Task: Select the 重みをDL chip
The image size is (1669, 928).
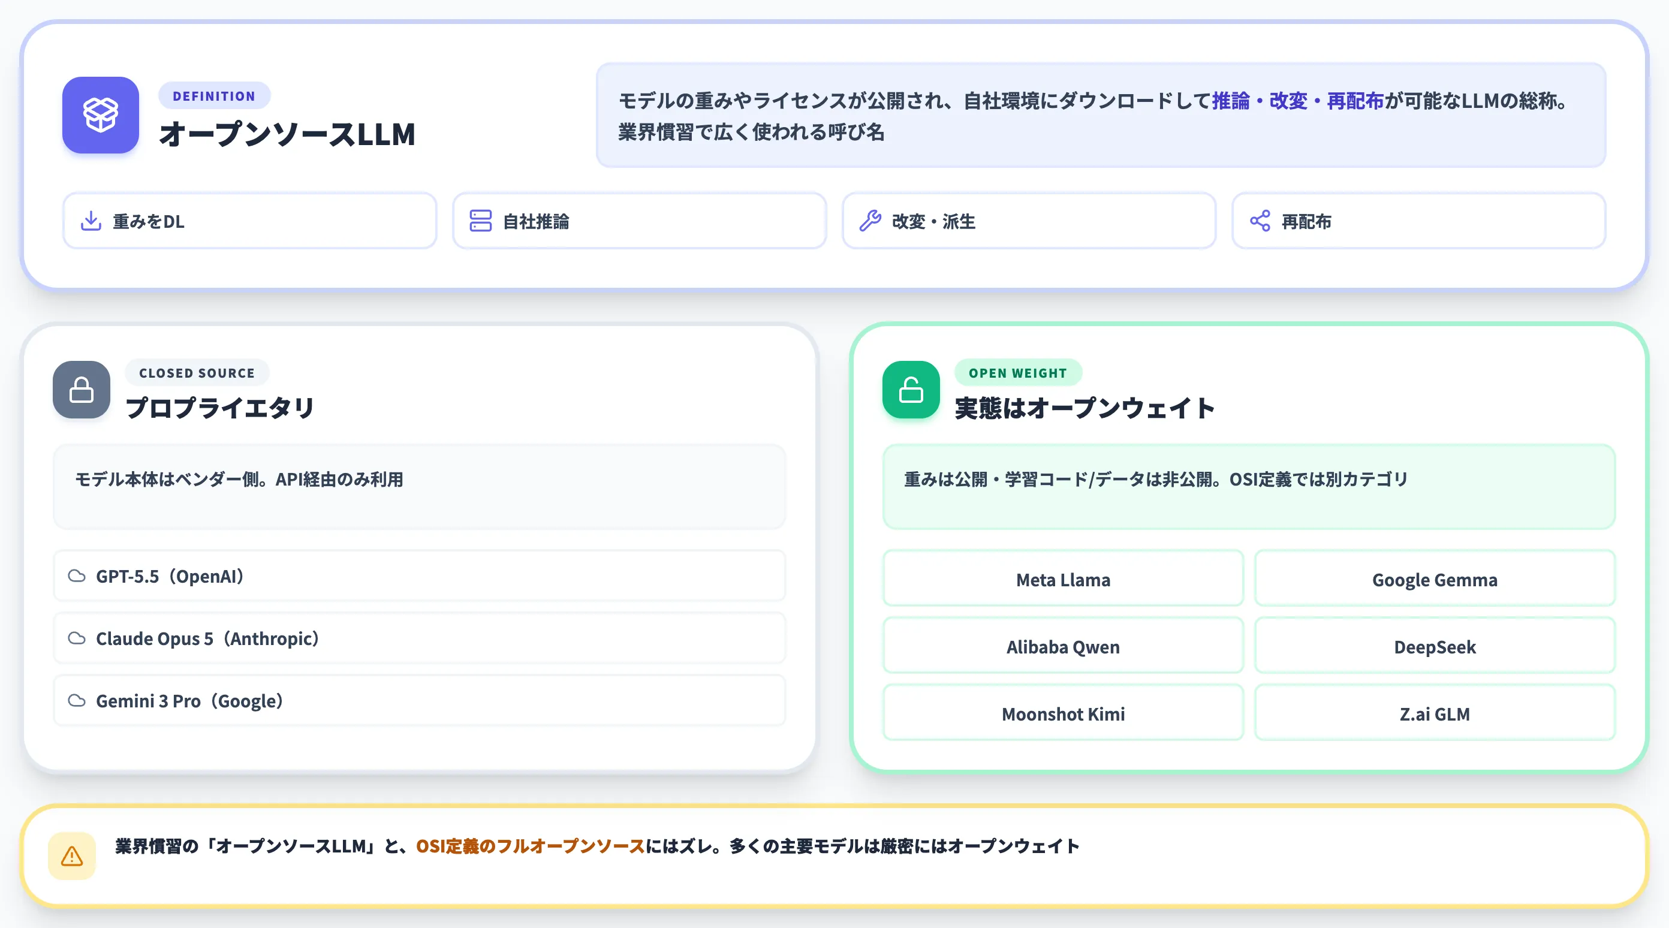Action: point(250,221)
